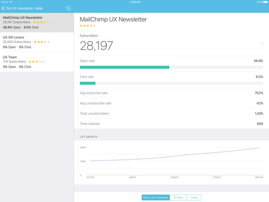Click Wi-Fi indicator in status bar
Image resolution: width=269 pixels, height=202 pixels.
tap(11, 2)
